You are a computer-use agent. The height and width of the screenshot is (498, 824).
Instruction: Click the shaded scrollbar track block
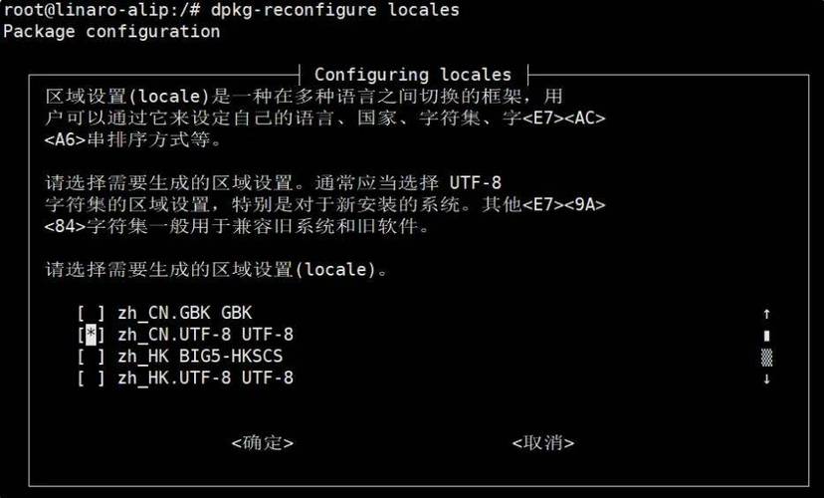point(766,358)
